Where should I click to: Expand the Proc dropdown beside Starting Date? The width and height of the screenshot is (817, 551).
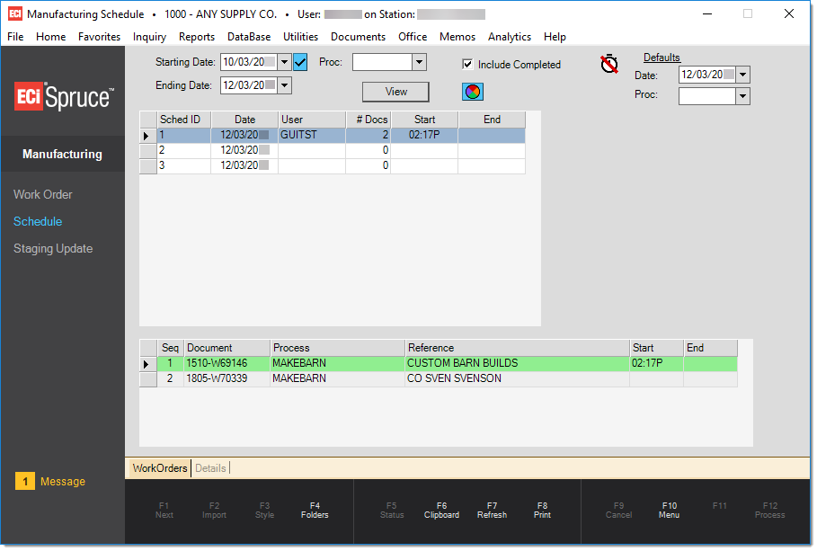(419, 62)
